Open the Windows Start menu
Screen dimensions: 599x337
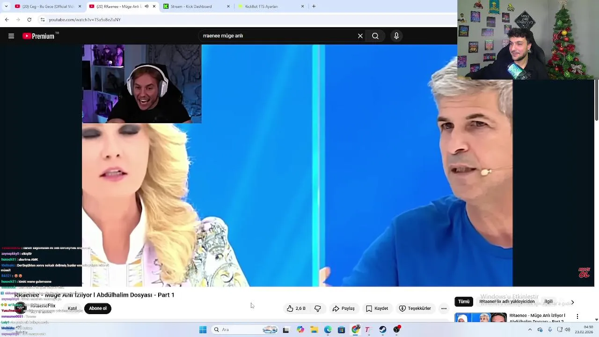(x=203, y=330)
